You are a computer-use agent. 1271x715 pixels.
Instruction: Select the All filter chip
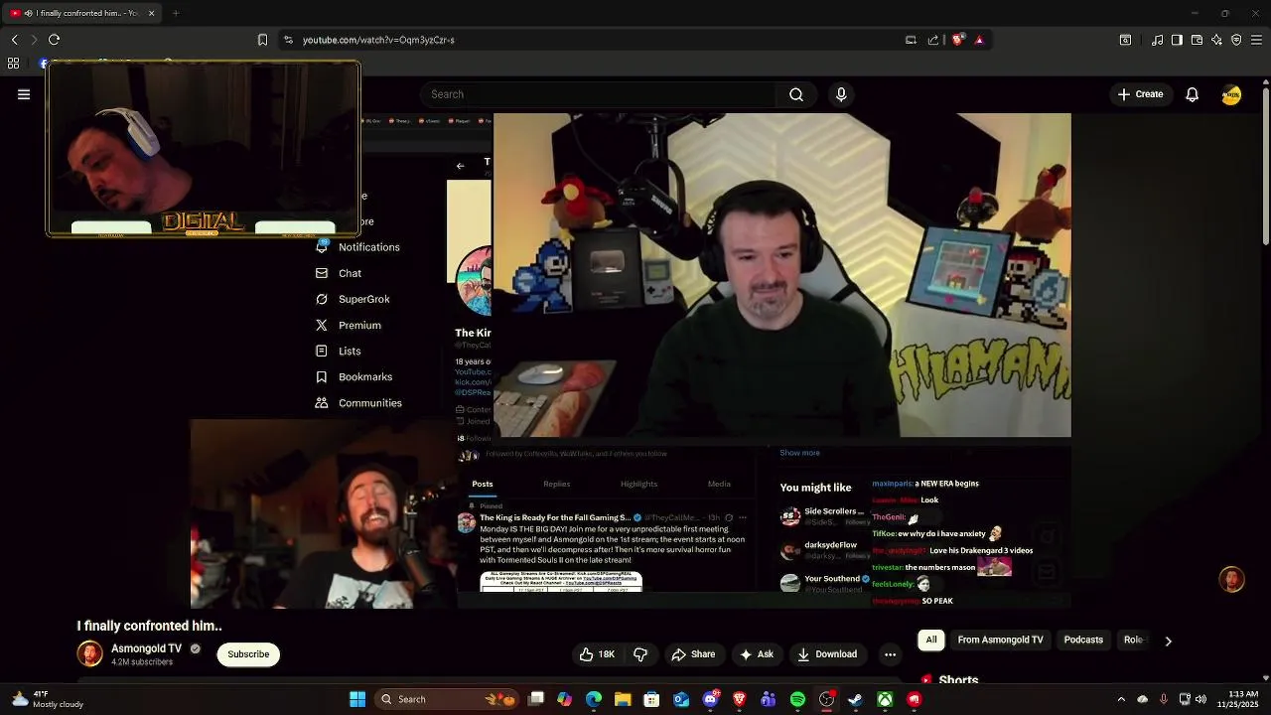(931, 641)
